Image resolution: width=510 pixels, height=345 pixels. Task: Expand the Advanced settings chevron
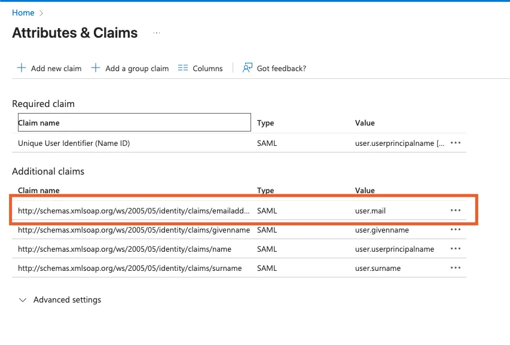click(23, 300)
